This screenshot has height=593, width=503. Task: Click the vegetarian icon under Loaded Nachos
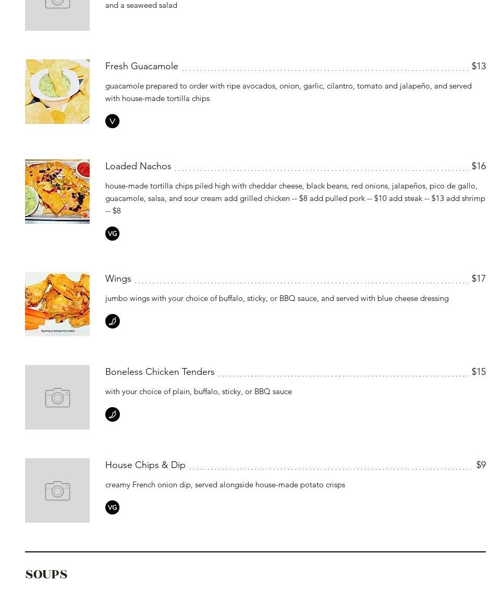pos(112,234)
